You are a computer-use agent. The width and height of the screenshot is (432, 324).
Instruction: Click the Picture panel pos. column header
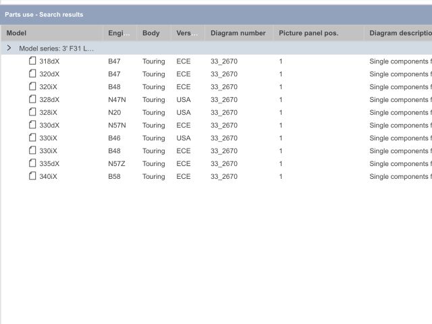click(x=308, y=33)
